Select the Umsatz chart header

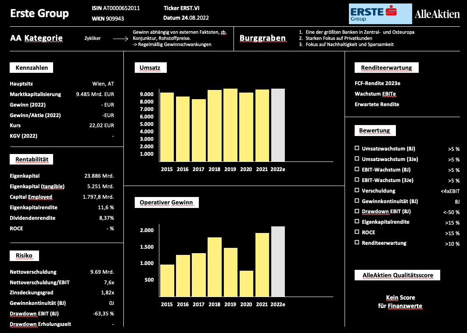pos(151,68)
